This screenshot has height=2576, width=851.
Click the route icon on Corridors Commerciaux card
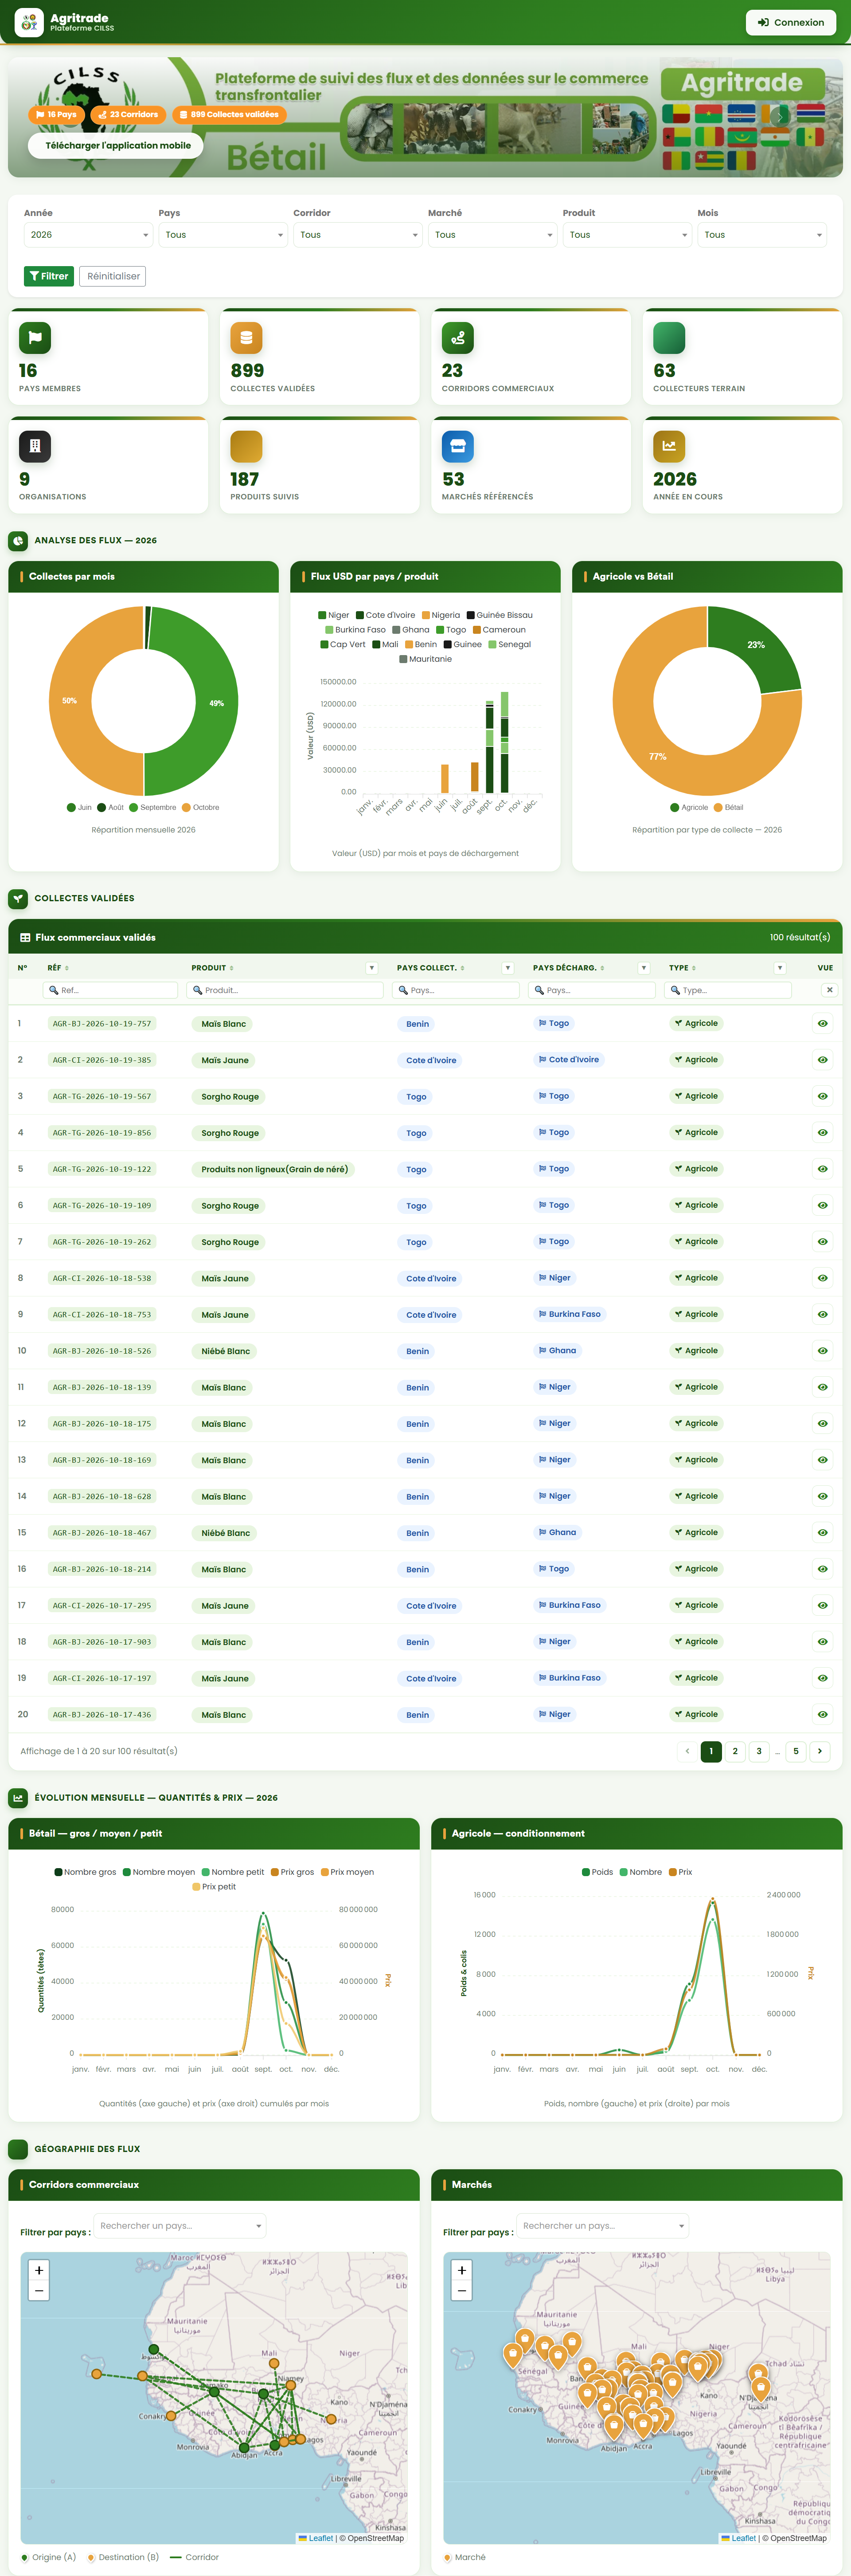458,338
